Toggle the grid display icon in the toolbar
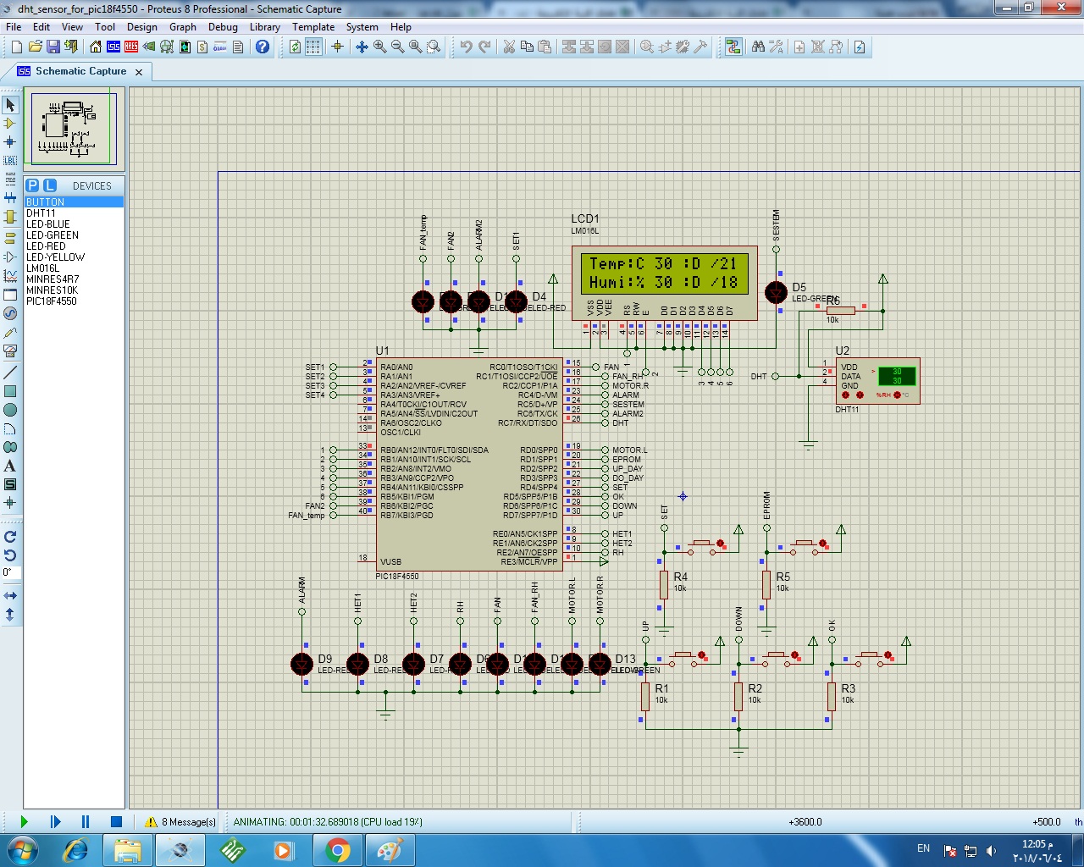1084x867 pixels. pos(313,47)
